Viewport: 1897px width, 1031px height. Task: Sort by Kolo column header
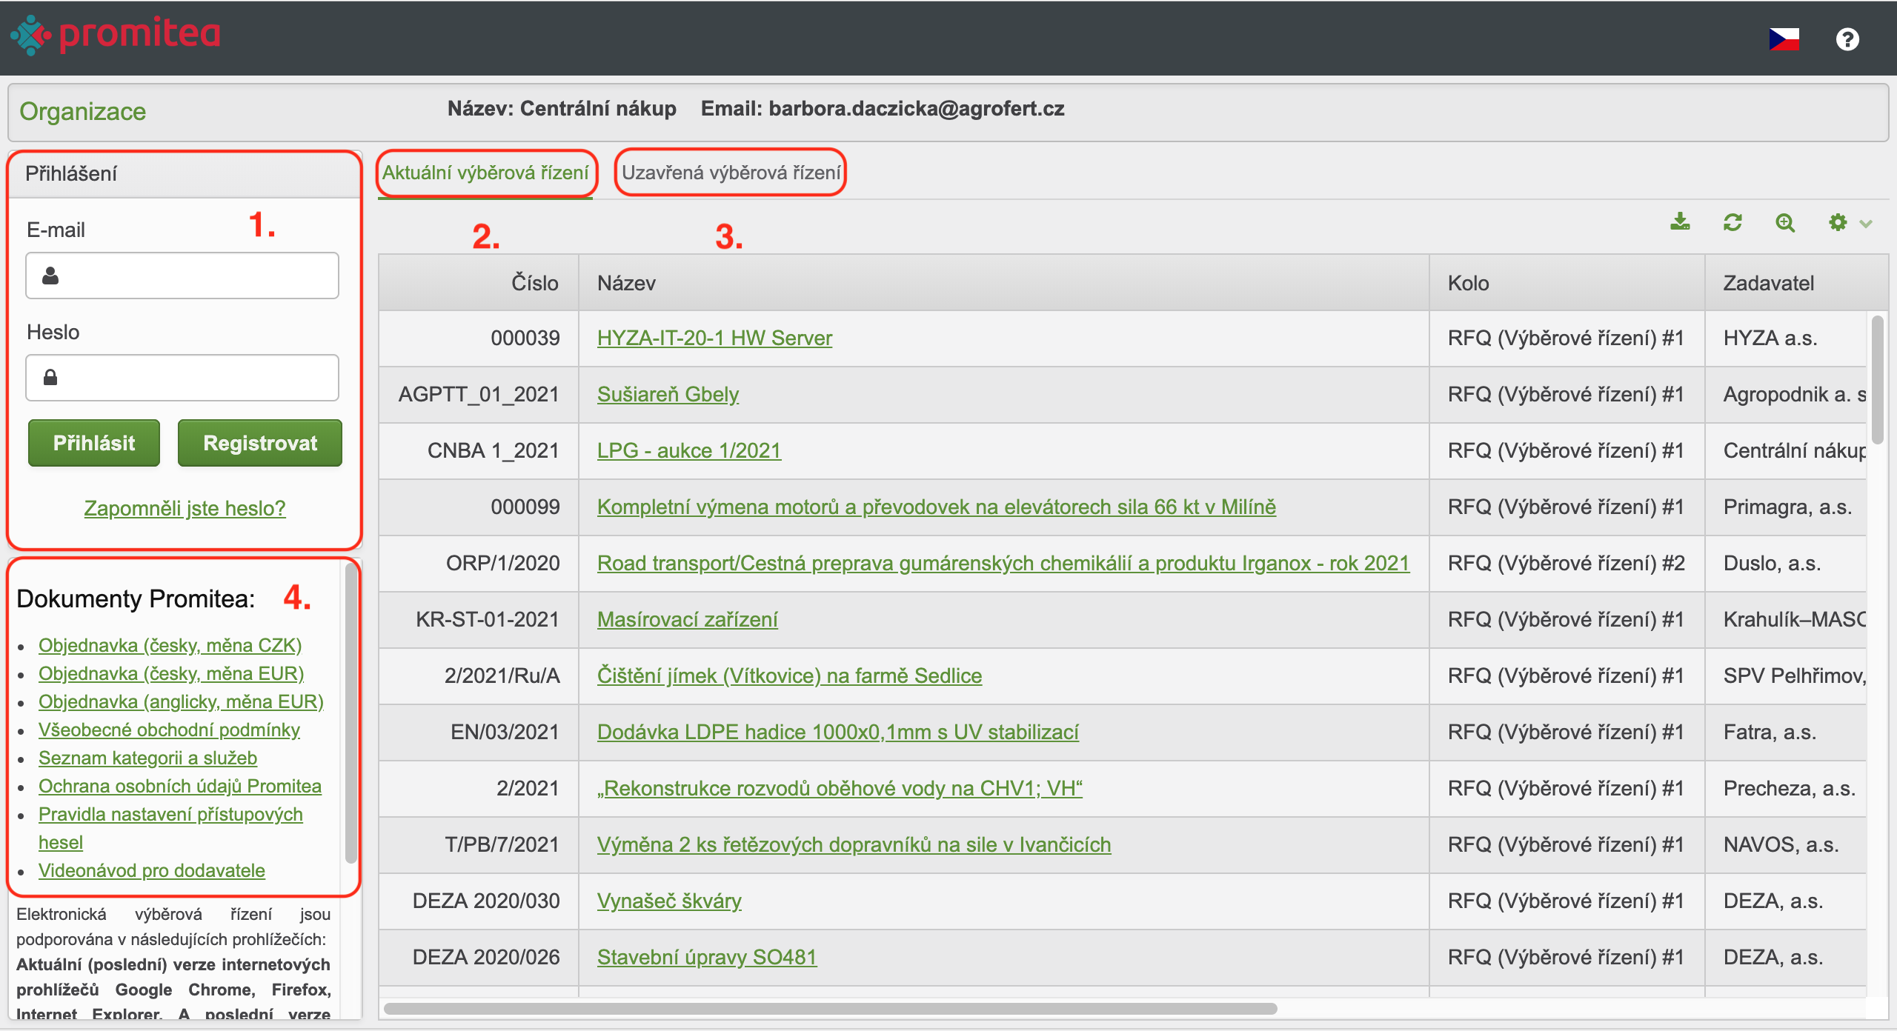tap(1567, 283)
